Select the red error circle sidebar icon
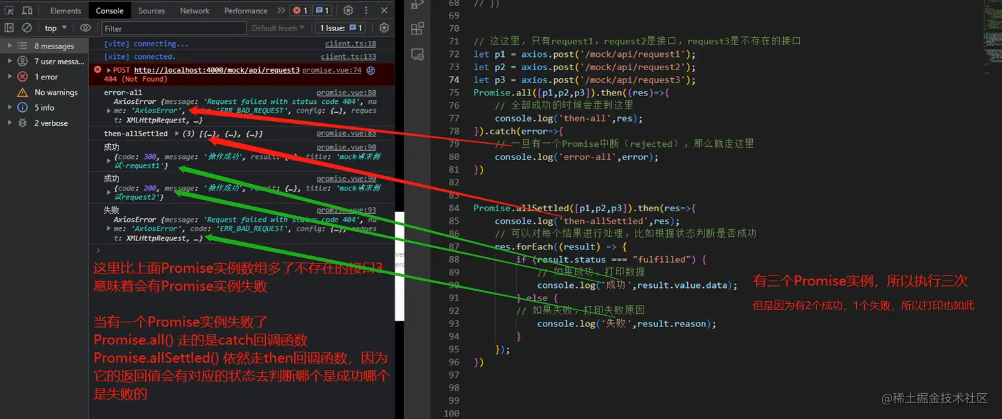This screenshot has width=1002, height=419. click(x=23, y=77)
